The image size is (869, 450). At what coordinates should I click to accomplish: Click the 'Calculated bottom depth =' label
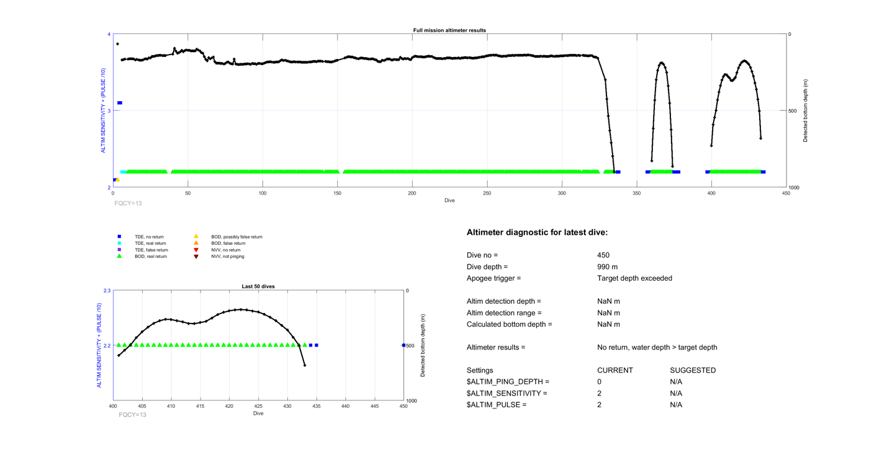(x=510, y=324)
